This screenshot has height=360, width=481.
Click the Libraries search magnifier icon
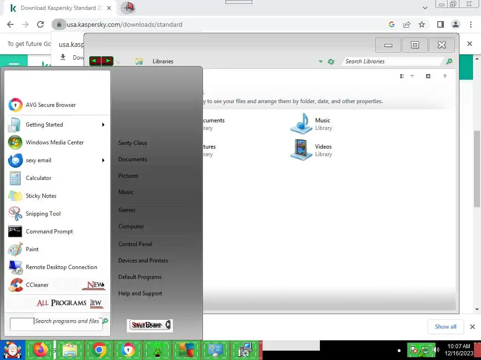449,61
